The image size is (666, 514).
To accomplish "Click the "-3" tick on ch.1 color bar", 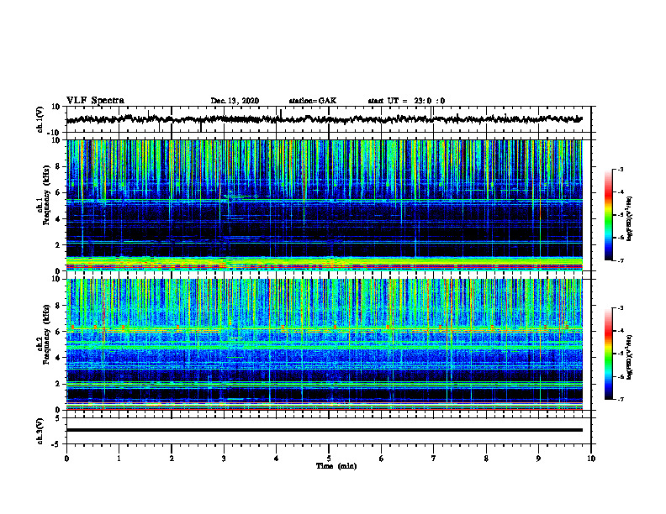I will 620,169.
